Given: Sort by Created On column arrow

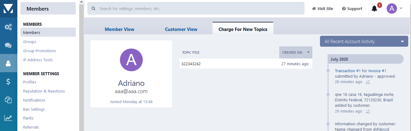Looking at the screenshot, I should click(308, 52).
